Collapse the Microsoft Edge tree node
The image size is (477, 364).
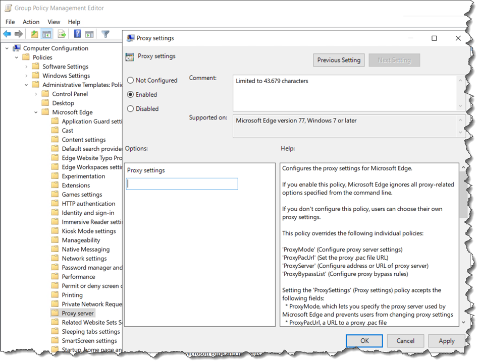[x=35, y=112]
